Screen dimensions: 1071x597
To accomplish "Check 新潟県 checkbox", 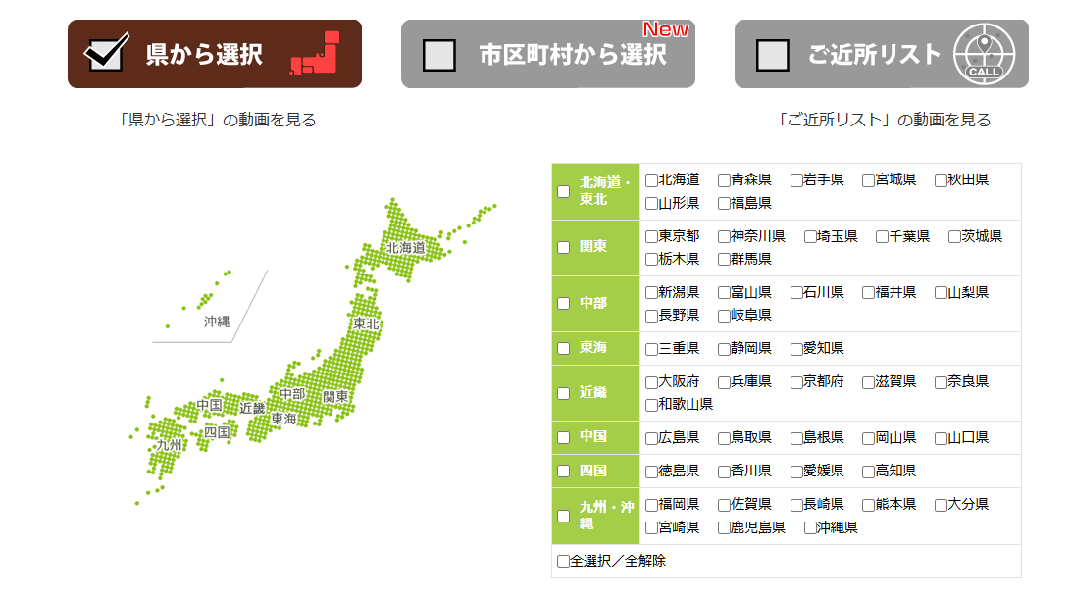I will 651,293.
